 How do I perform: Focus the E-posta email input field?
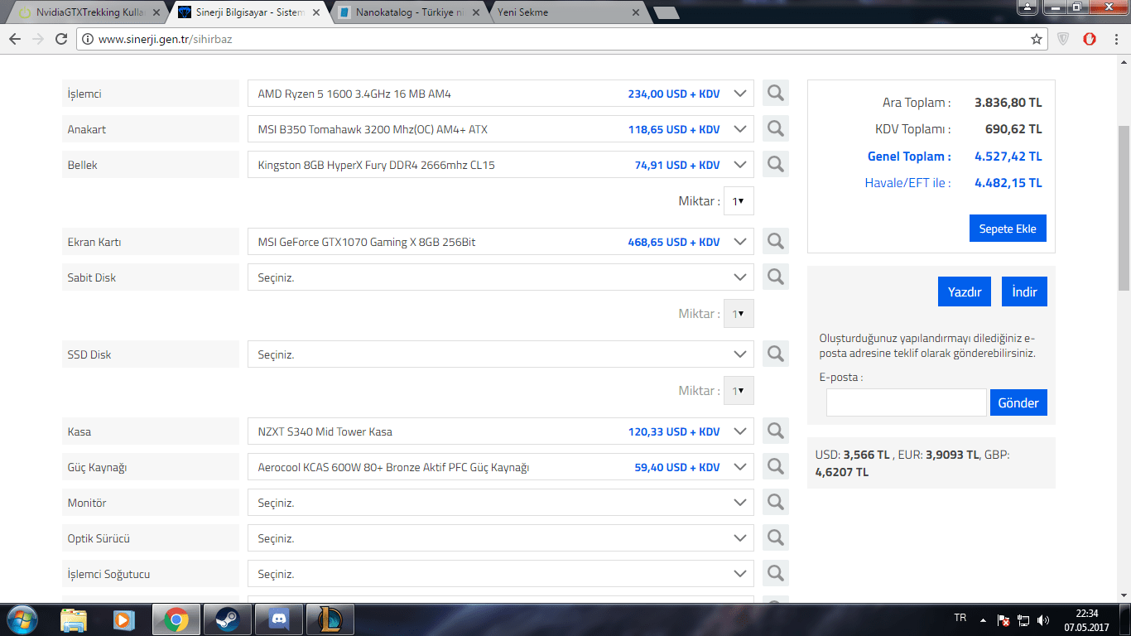[907, 402]
